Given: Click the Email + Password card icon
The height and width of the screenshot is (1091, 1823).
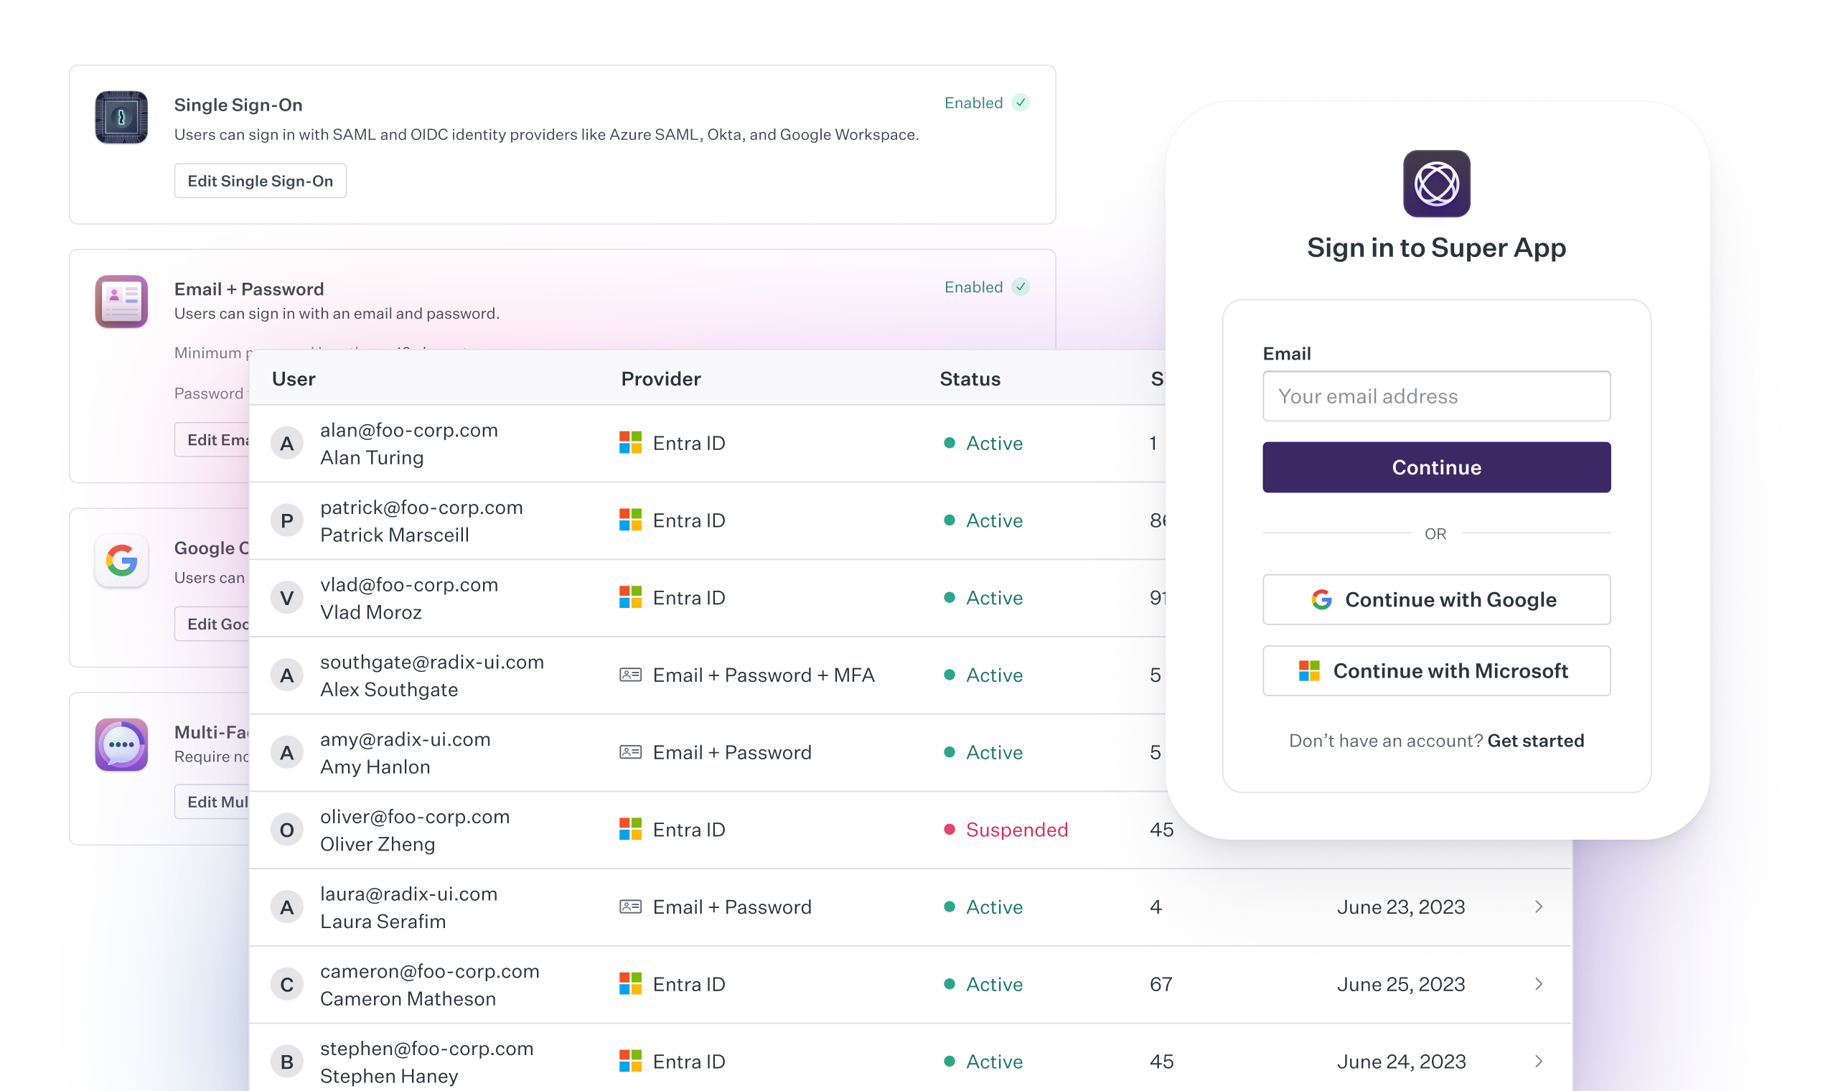Looking at the screenshot, I should 121,301.
